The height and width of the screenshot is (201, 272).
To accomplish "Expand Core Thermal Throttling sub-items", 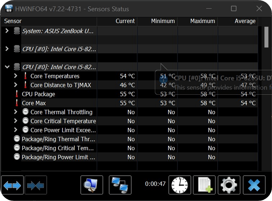I will click(15, 112).
